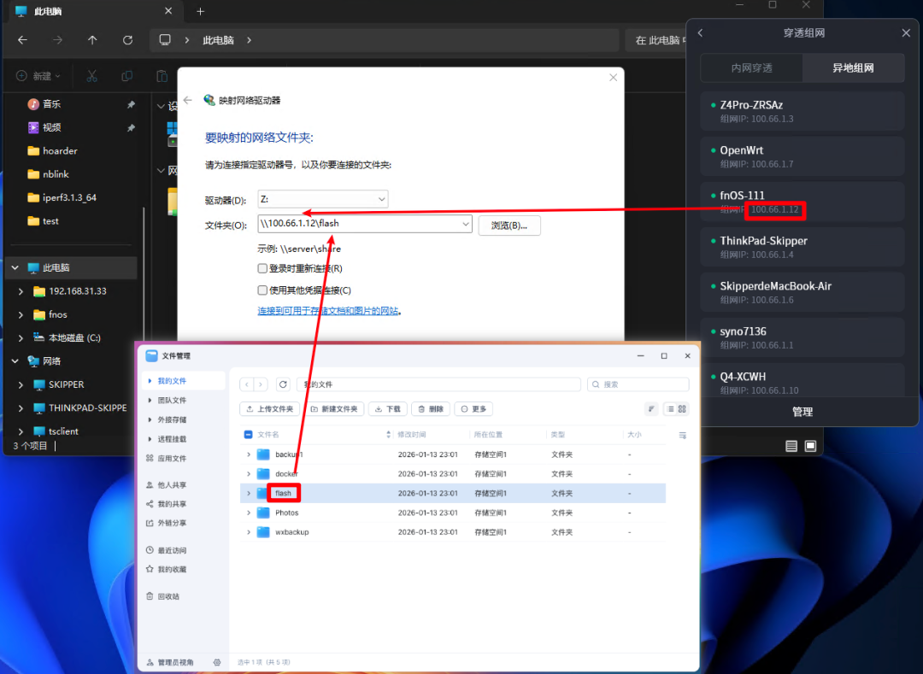Collapse the 此电脑 tree node
This screenshot has width=923, height=674.
pyautogui.click(x=15, y=267)
